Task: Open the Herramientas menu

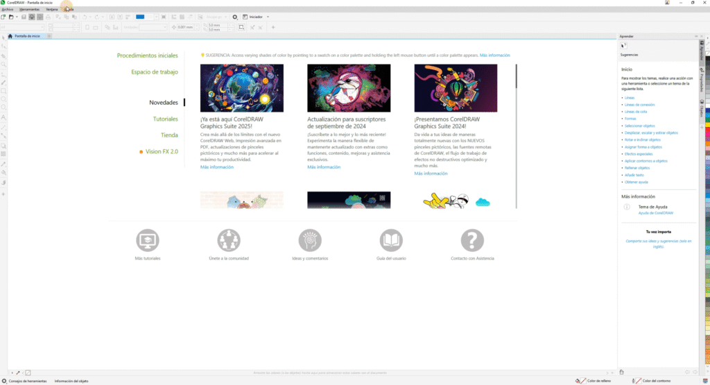Action: click(x=29, y=9)
